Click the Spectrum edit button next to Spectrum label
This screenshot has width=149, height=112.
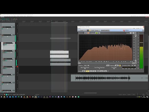click(x=85, y=33)
